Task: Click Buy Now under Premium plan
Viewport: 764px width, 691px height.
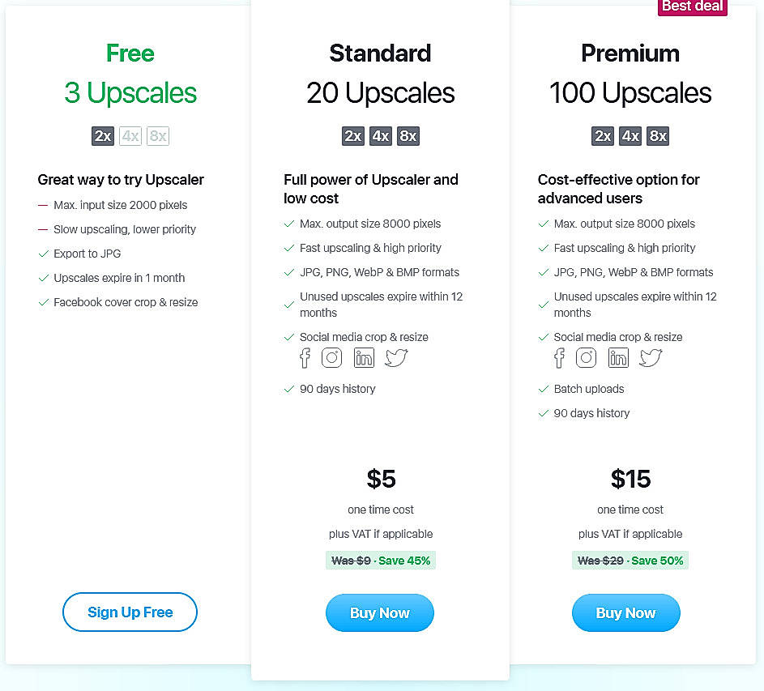Action: click(x=625, y=613)
